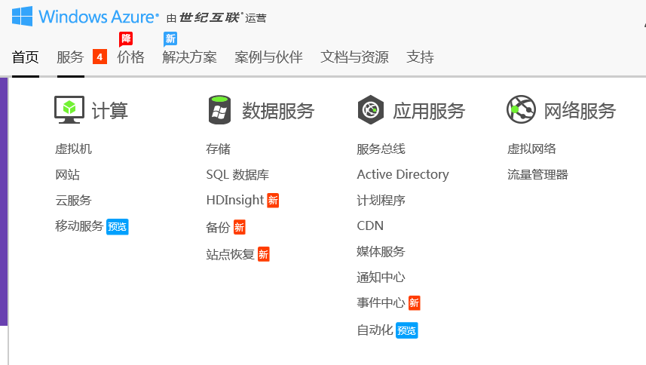646x365 pixels.
Task: Open the 虚拟机 service link
Action: click(73, 149)
